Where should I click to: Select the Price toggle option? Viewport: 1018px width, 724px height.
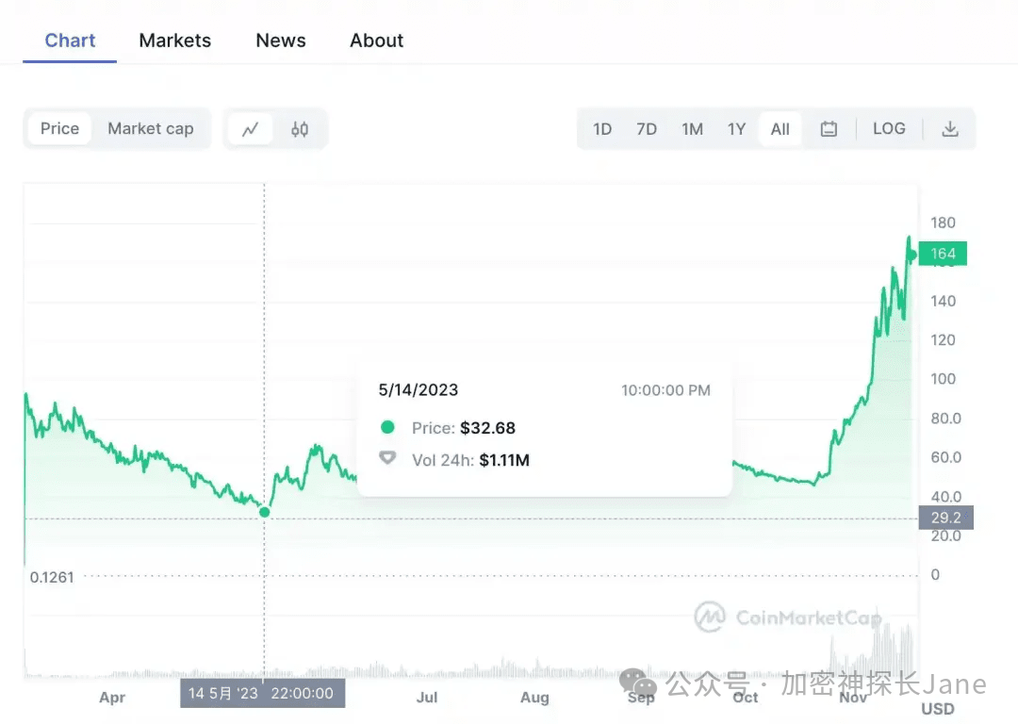[60, 128]
